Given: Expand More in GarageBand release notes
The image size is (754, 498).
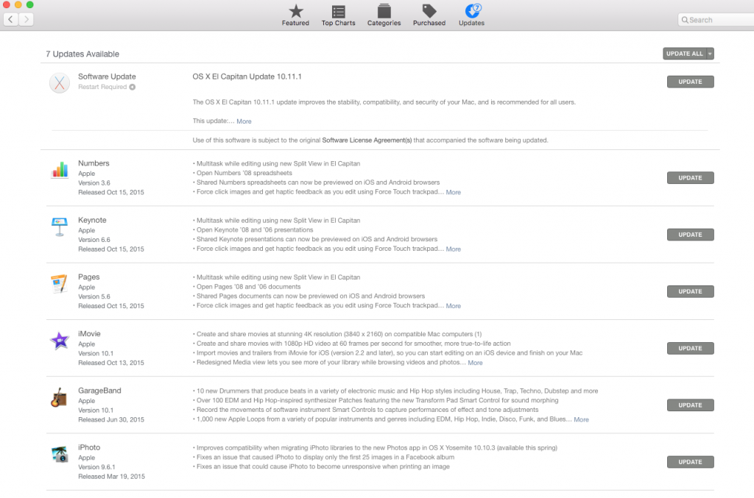Looking at the screenshot, I should pyautogui.click(x=581, y=419).
